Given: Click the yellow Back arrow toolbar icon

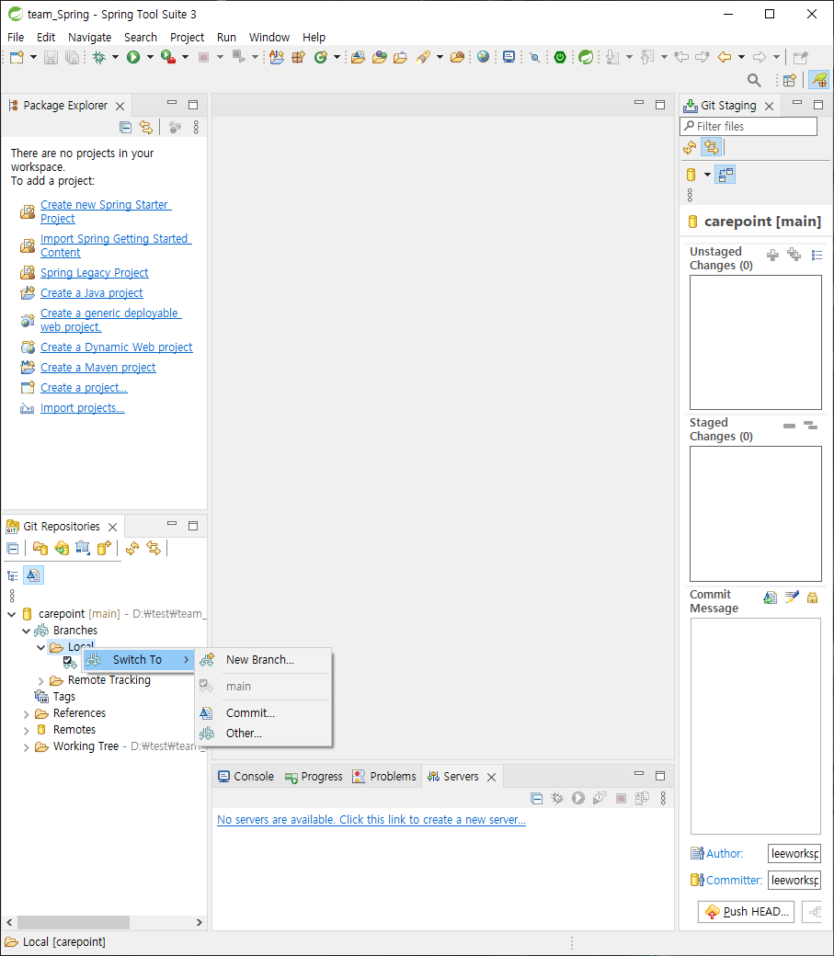Looking at the screenshot, I should click(725, 57).
